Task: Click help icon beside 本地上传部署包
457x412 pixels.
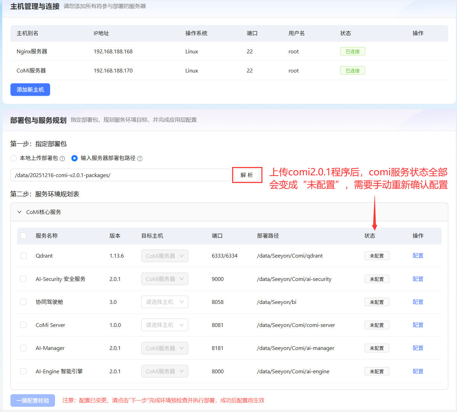Action: (x=62, y=159)
